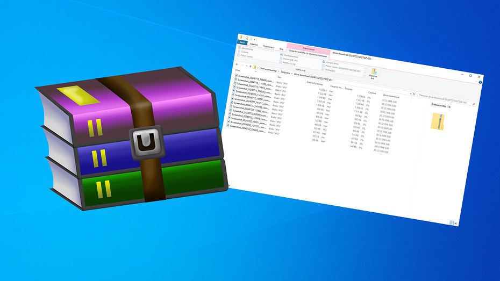Screen dimensions: 500x281
Task: Click the drive-download breadcrumb segment
Action: [x=313, y=78]
